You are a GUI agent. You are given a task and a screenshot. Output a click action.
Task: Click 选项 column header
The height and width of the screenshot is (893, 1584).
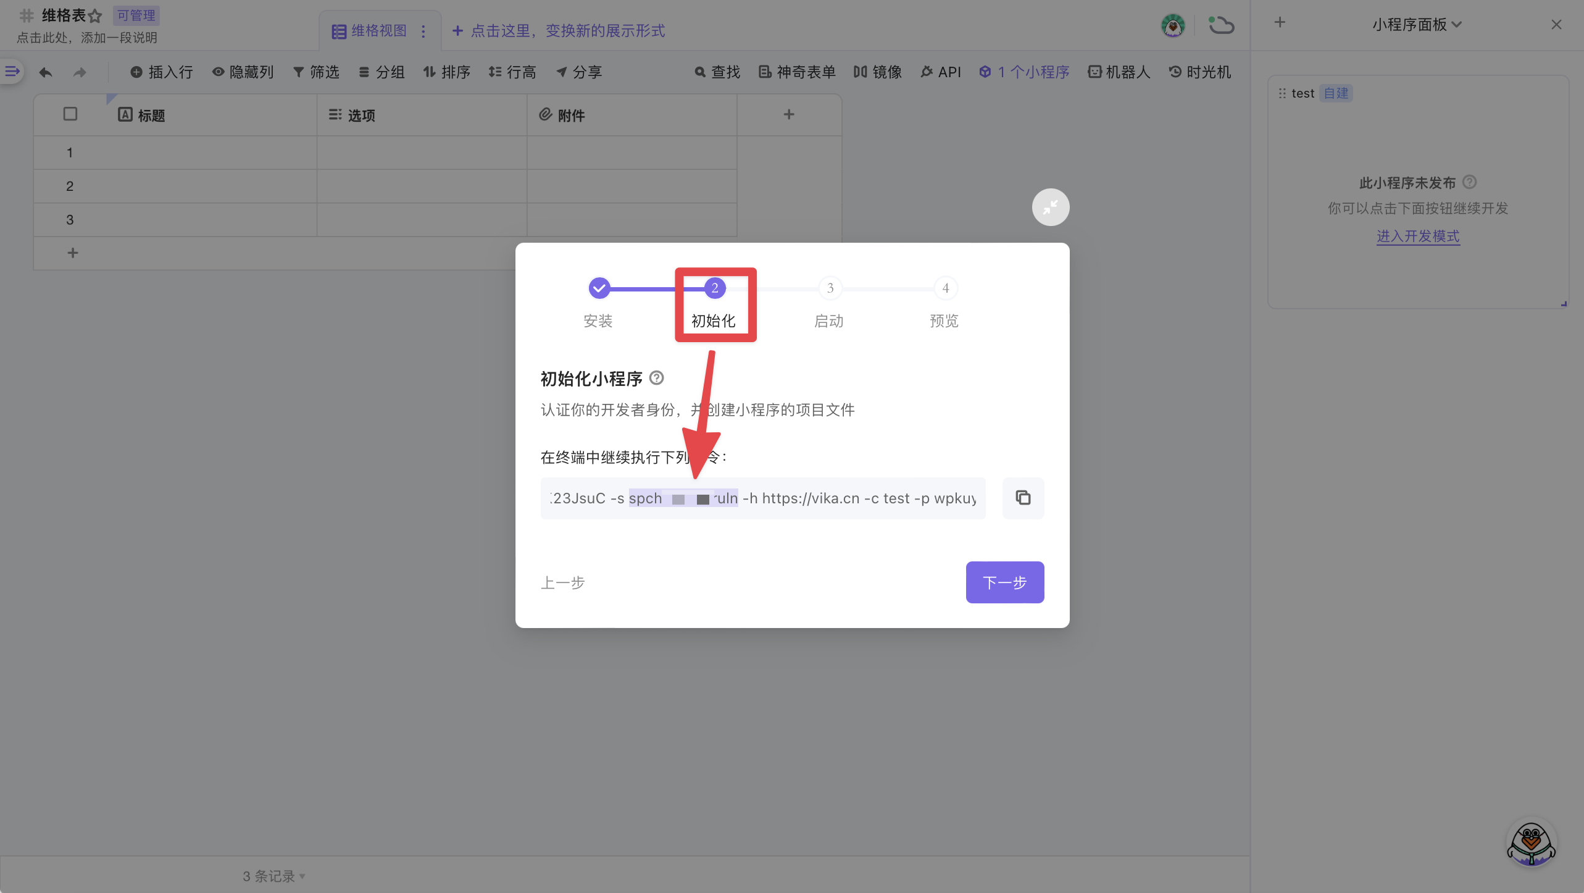point(422,115)
